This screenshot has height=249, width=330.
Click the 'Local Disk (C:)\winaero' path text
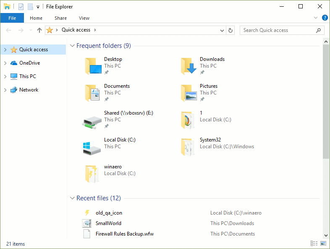click(236, 213)
